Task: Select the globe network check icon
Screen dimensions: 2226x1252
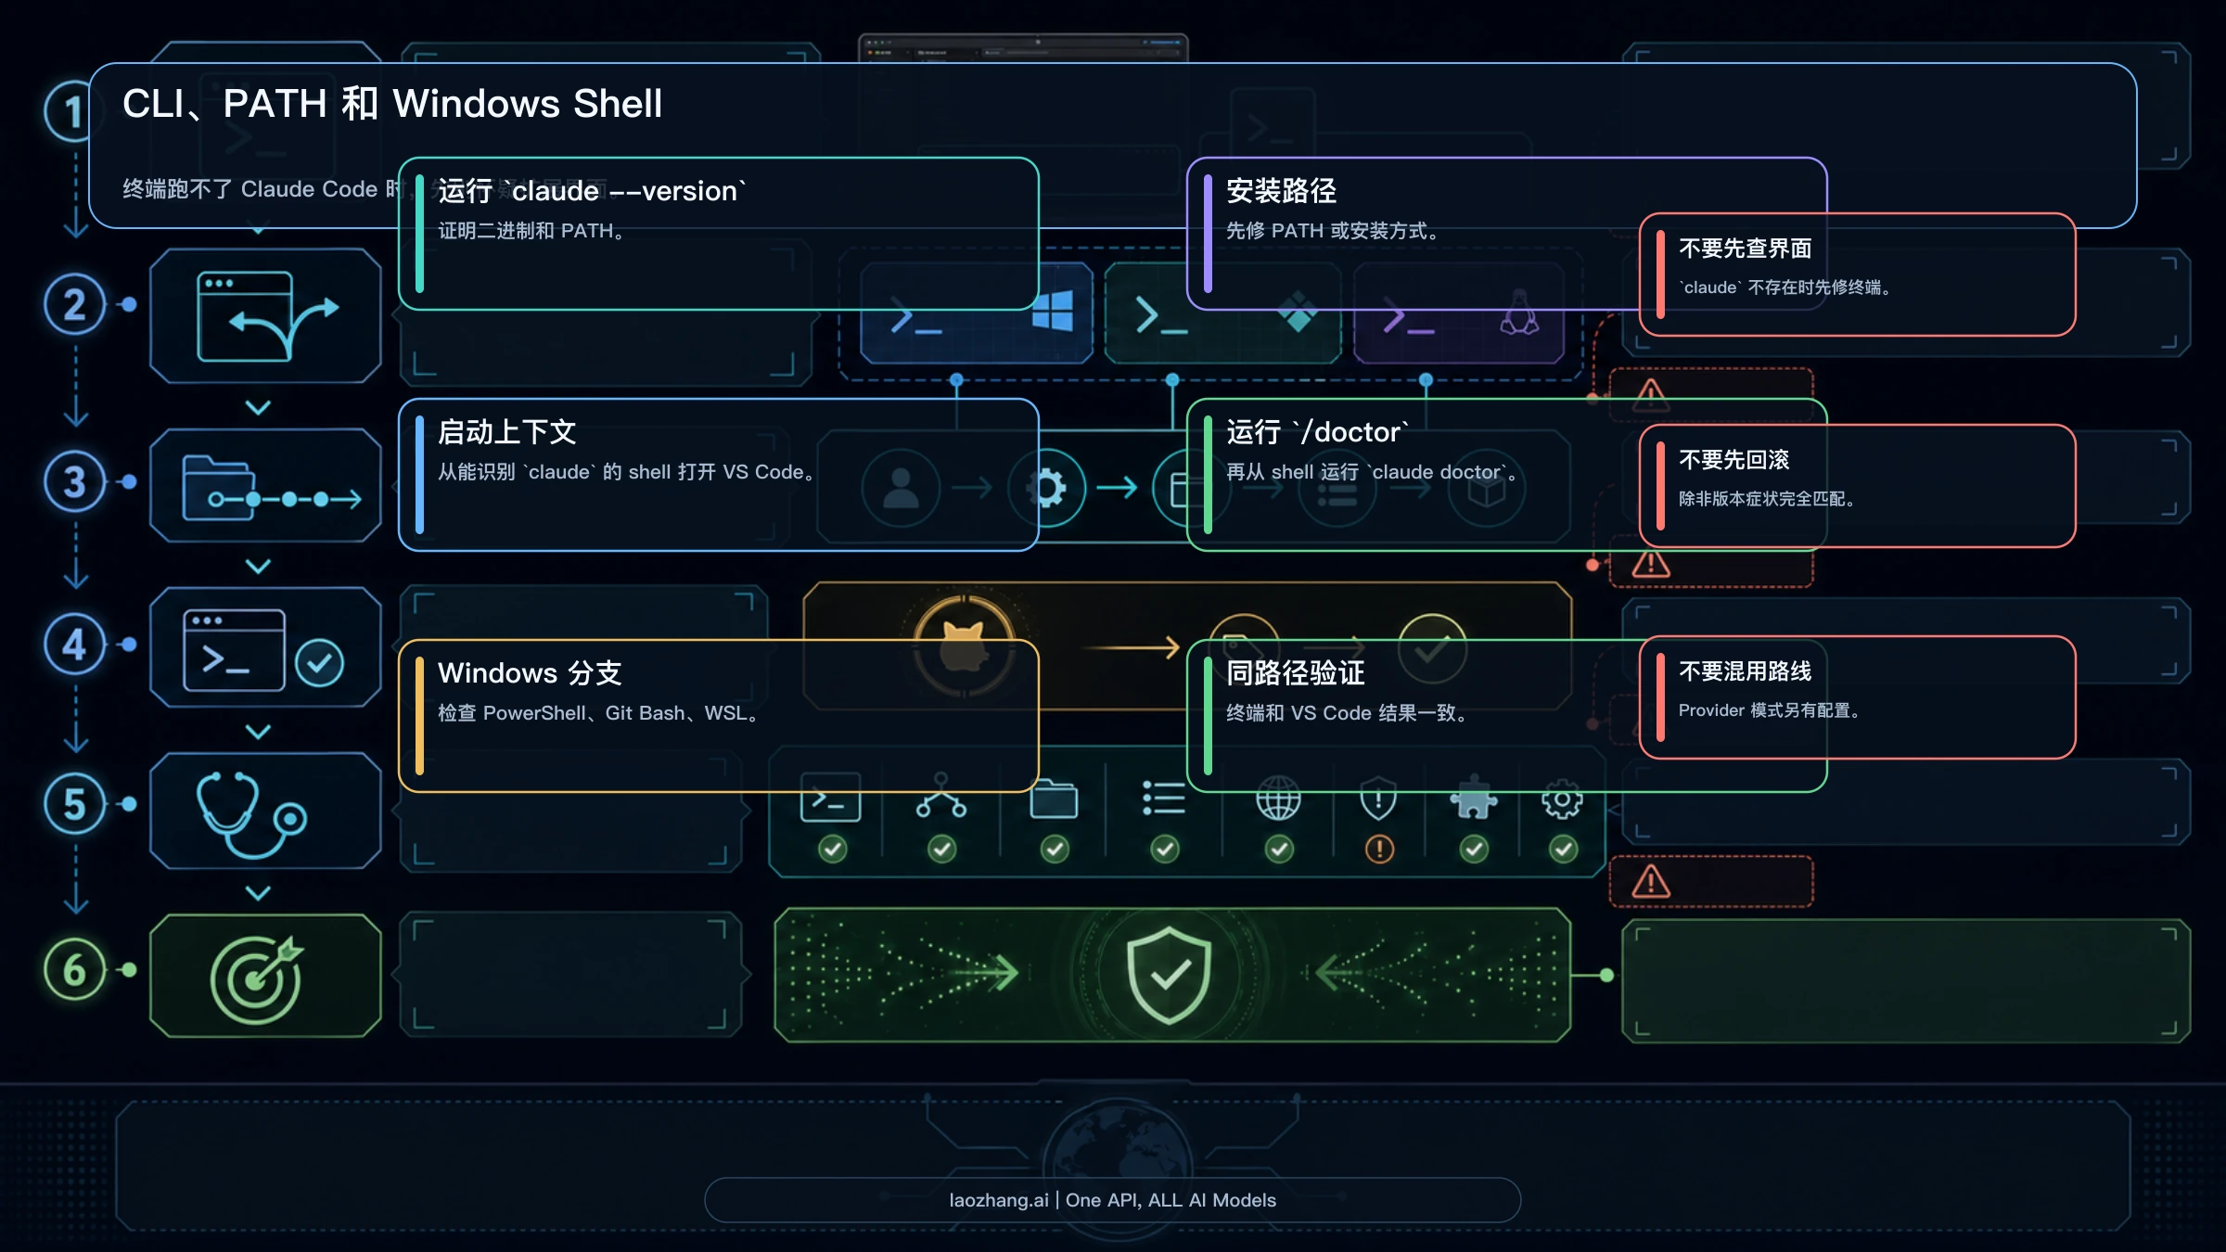Action: coord(1278,798)
